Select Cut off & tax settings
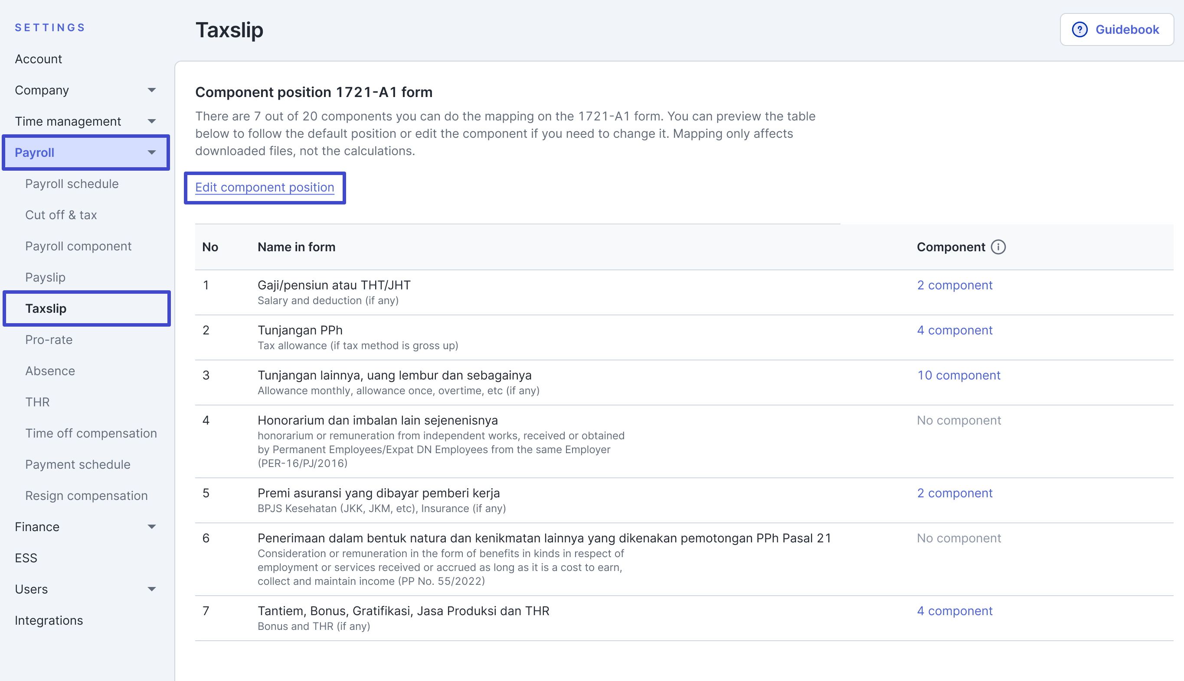 coord(61,215)
